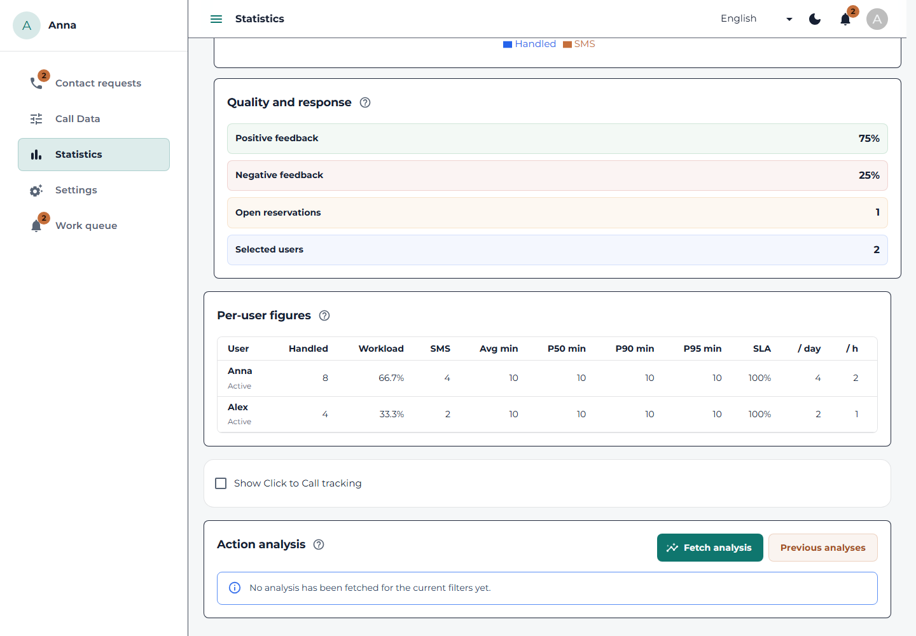Open the Settings menu item
Viewport: 916px width, 636px height.
94,190
